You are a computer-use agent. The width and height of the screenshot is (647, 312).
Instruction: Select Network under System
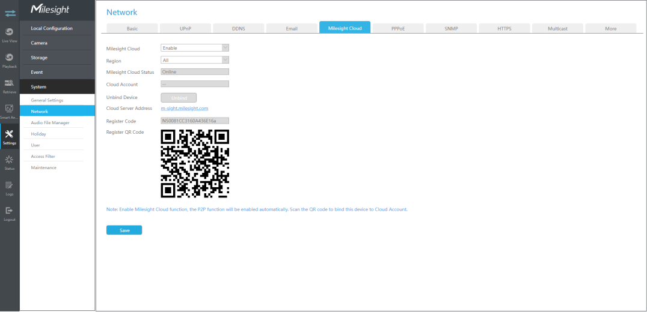click(x=57, y=111)
